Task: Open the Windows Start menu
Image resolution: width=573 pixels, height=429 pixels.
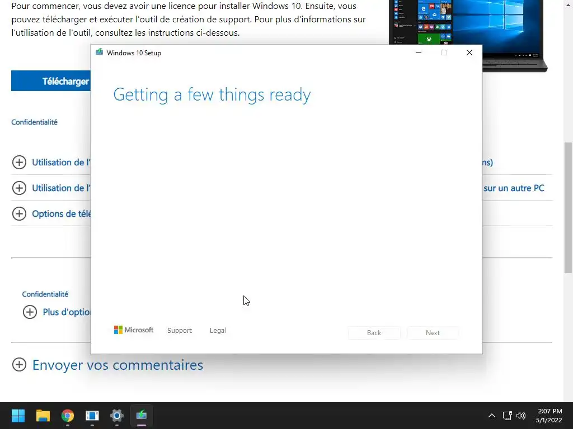Action: click(x=18, y=416)
